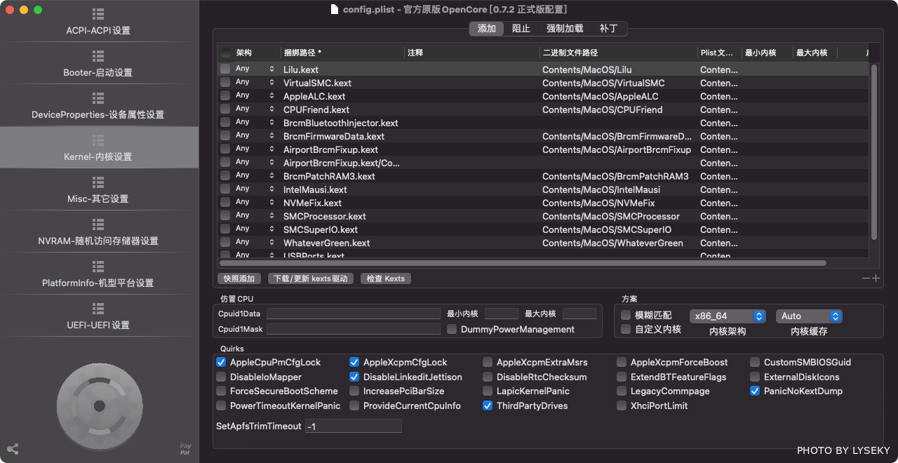Click the config.plist document icon in title bar
Screen dimensions: 898x463
click(x=335, y=9)
